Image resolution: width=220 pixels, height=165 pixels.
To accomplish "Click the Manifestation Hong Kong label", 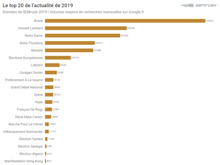I will pos(23,161).
